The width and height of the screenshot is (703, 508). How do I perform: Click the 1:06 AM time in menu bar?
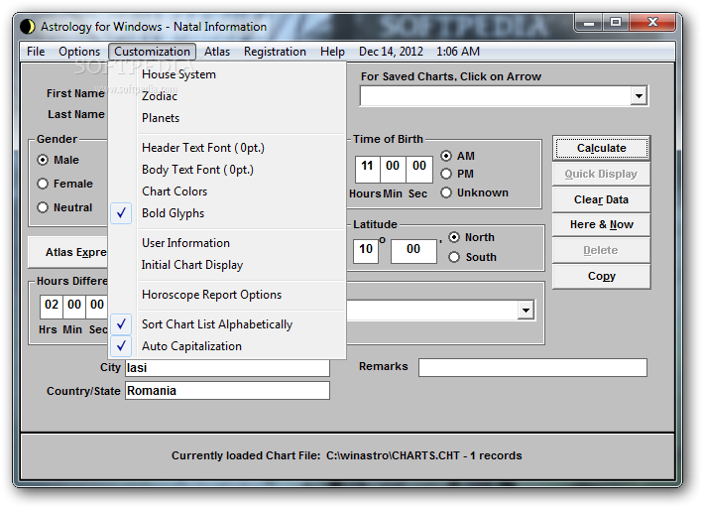pyautogui.click(x=458, y=52)
